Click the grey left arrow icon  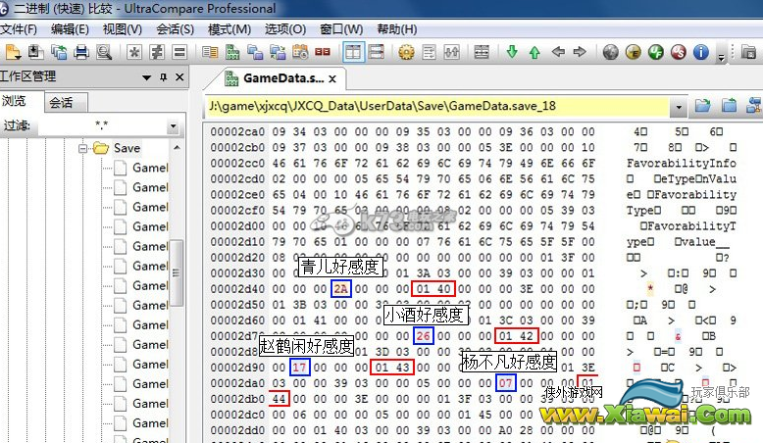pos(558,52)
